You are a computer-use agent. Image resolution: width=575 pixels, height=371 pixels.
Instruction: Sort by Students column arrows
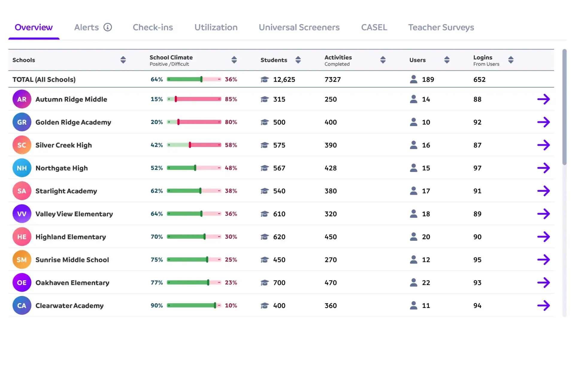click(298, 60)
